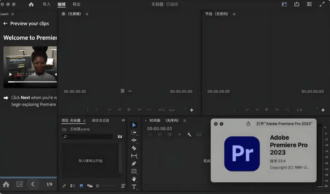Select the Razor tool in the toolbar

(x=134, y=148)
